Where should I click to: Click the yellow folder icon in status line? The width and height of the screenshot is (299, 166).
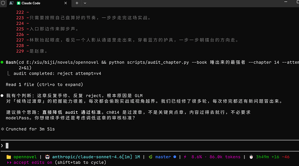(x=9, y=157)
